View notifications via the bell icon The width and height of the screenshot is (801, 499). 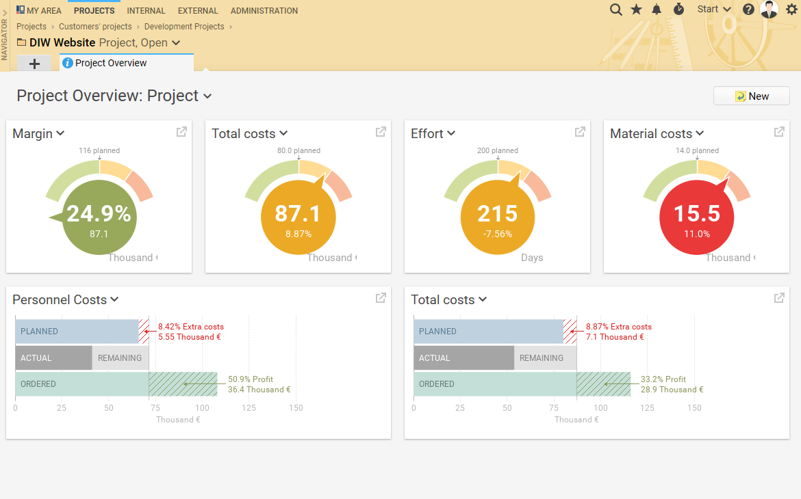point(657,10)
